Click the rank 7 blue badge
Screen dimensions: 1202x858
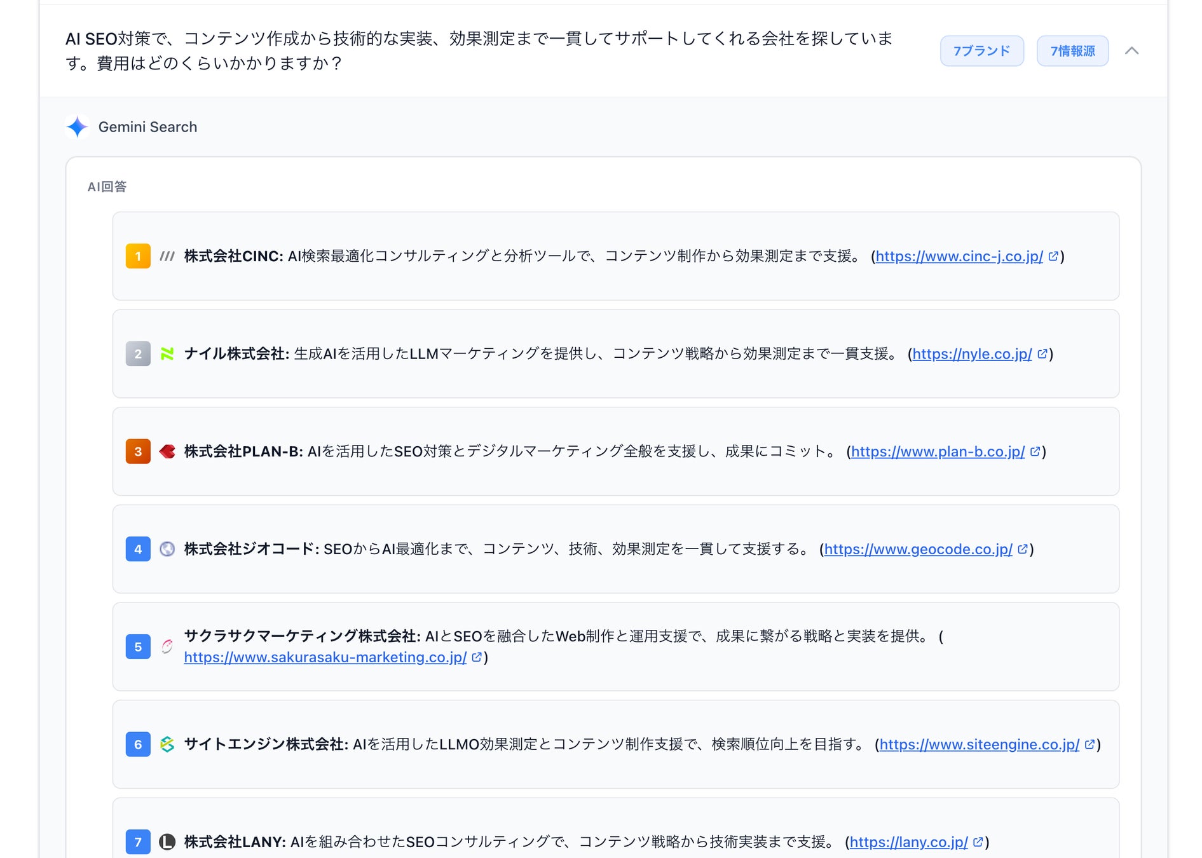coord(138,842)
